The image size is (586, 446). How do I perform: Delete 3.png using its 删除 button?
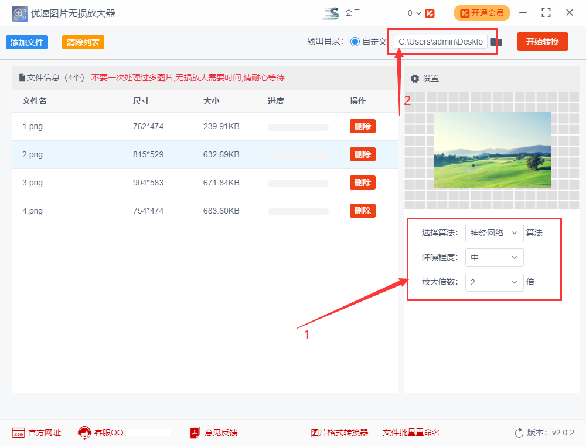point(363,183)
